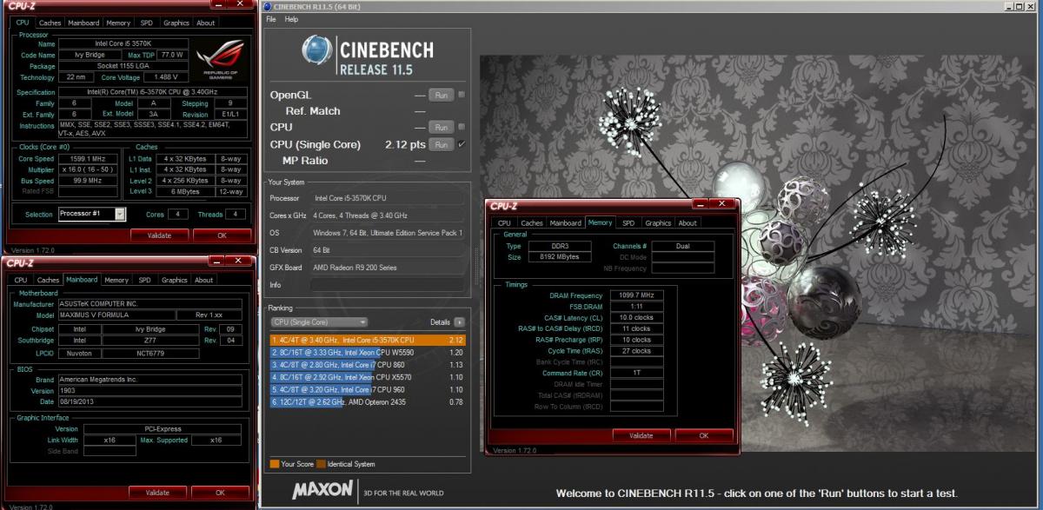
Task: Click the Command Rate value 1T
Action: 638,373
